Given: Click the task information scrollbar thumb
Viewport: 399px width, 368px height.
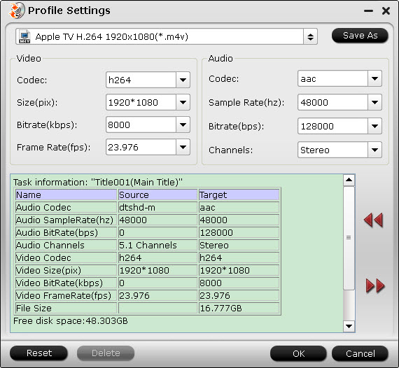Looking at the screenshot, I should (x=349, y=238).
